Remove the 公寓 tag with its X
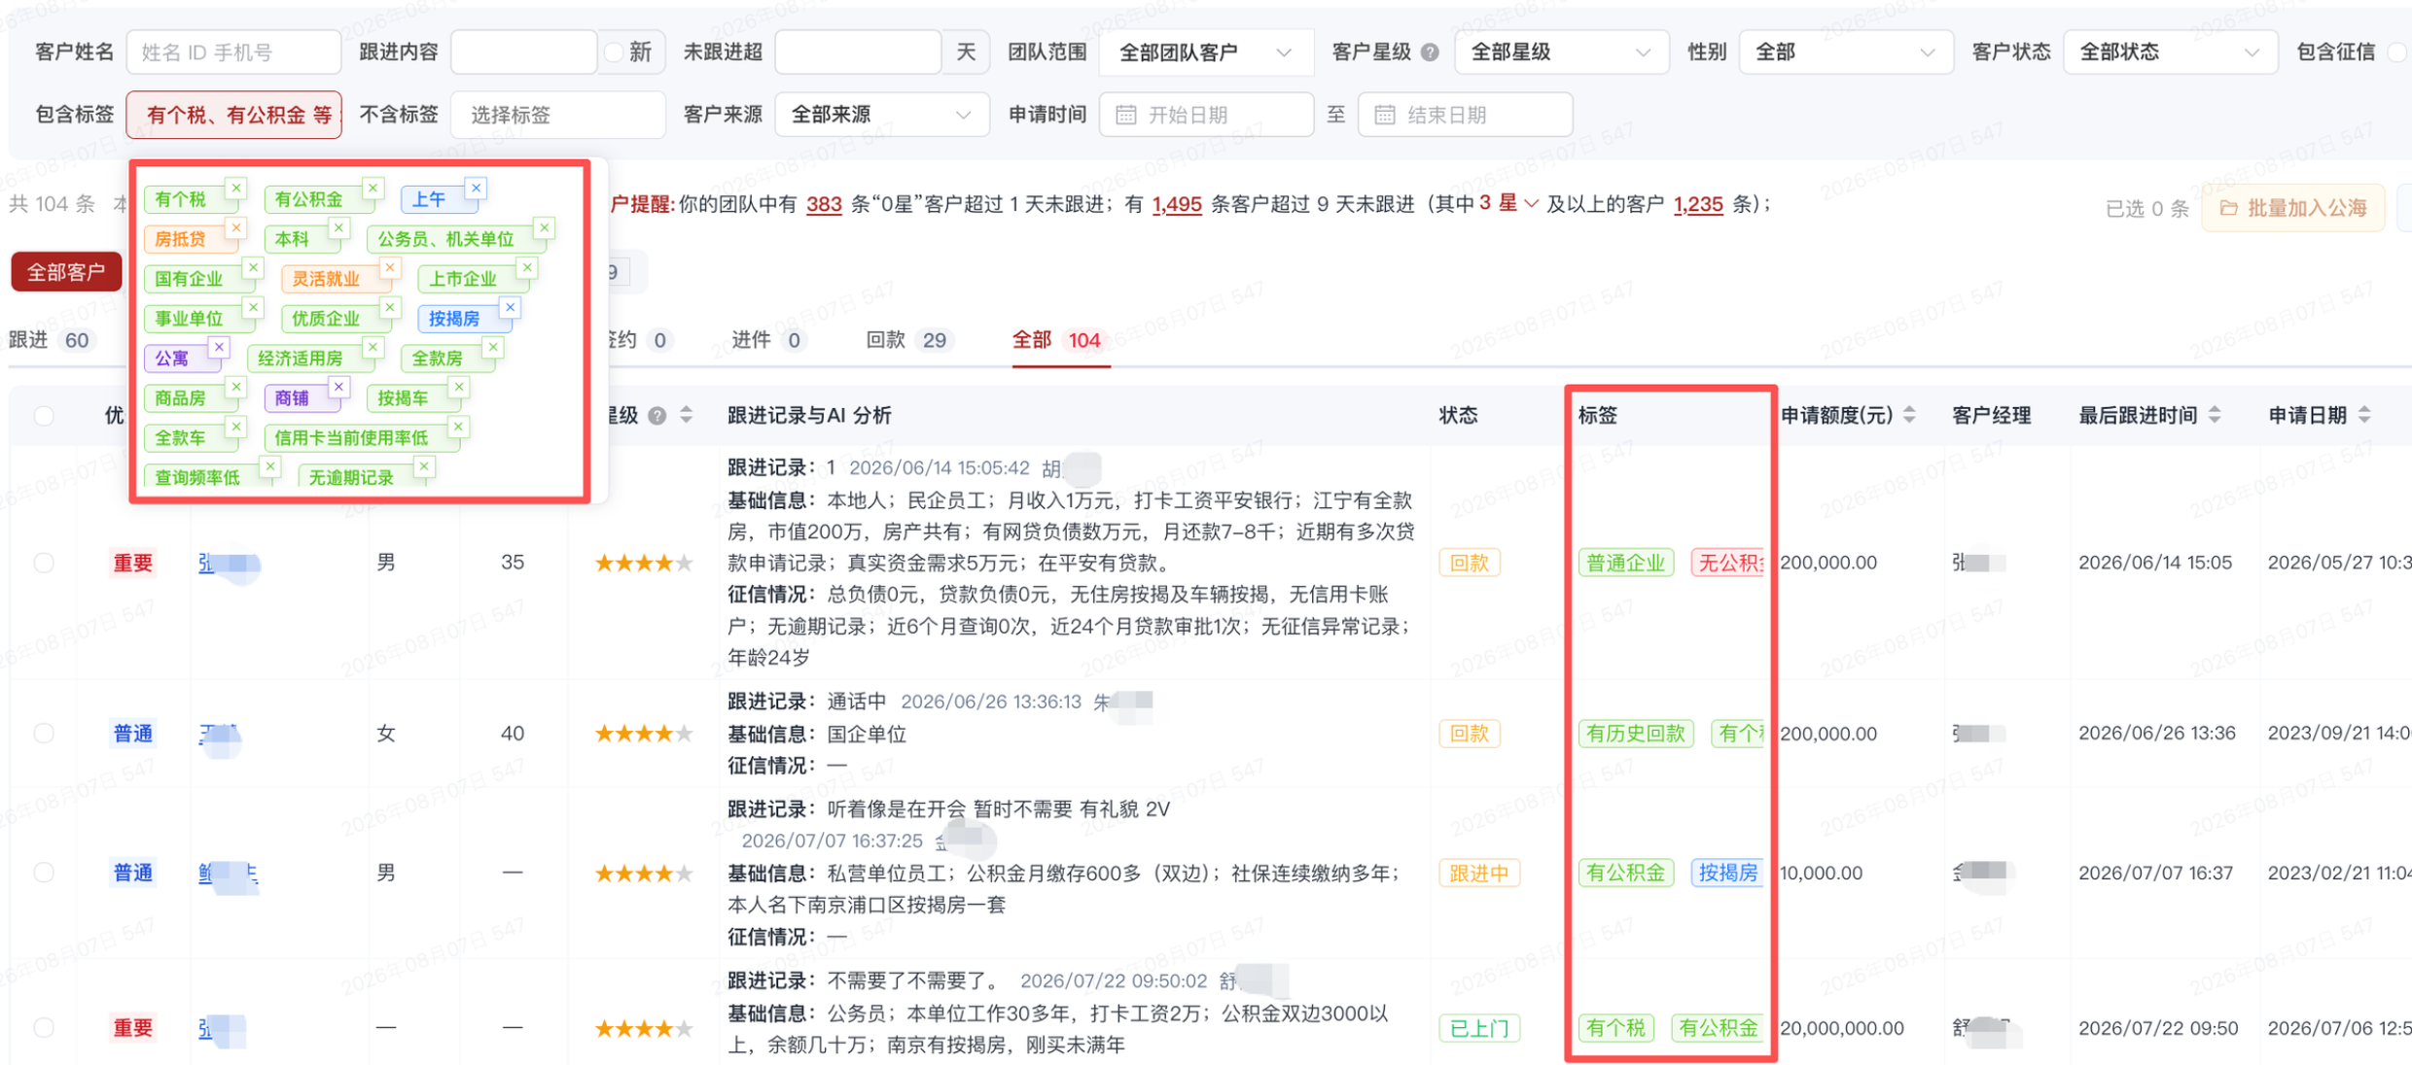 (x=220, y=347)
